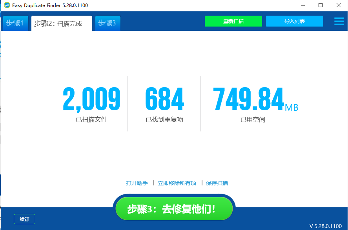This screenshot has height=230, width=348.
Task: Open the 打开助手 link
Action: point(137,183)
